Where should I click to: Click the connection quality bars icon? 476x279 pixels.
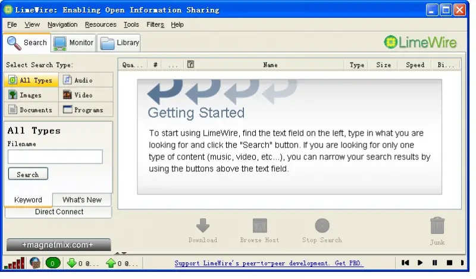14,263
